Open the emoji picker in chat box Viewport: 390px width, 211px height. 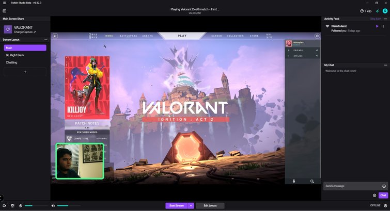[x=384, y=186]
